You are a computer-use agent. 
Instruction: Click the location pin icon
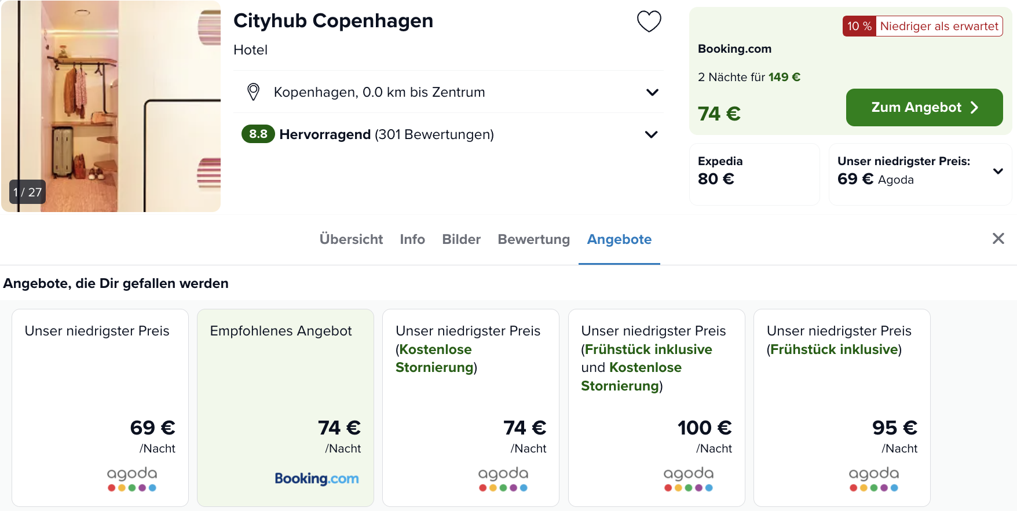253,92
